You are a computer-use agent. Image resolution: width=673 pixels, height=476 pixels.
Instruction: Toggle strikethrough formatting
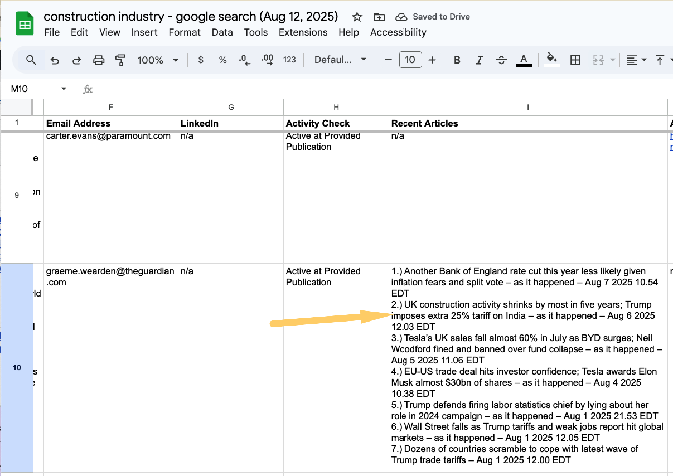(501, 60)
